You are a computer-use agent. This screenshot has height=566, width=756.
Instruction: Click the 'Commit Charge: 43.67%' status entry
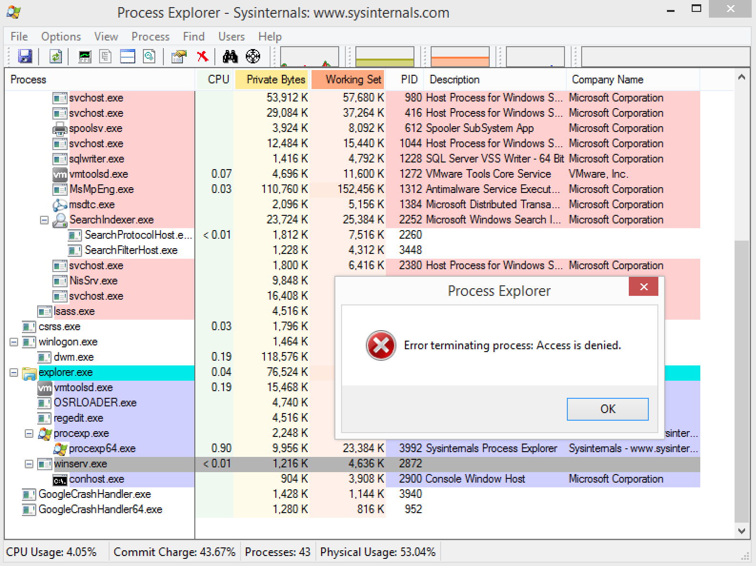pos(174,552)
